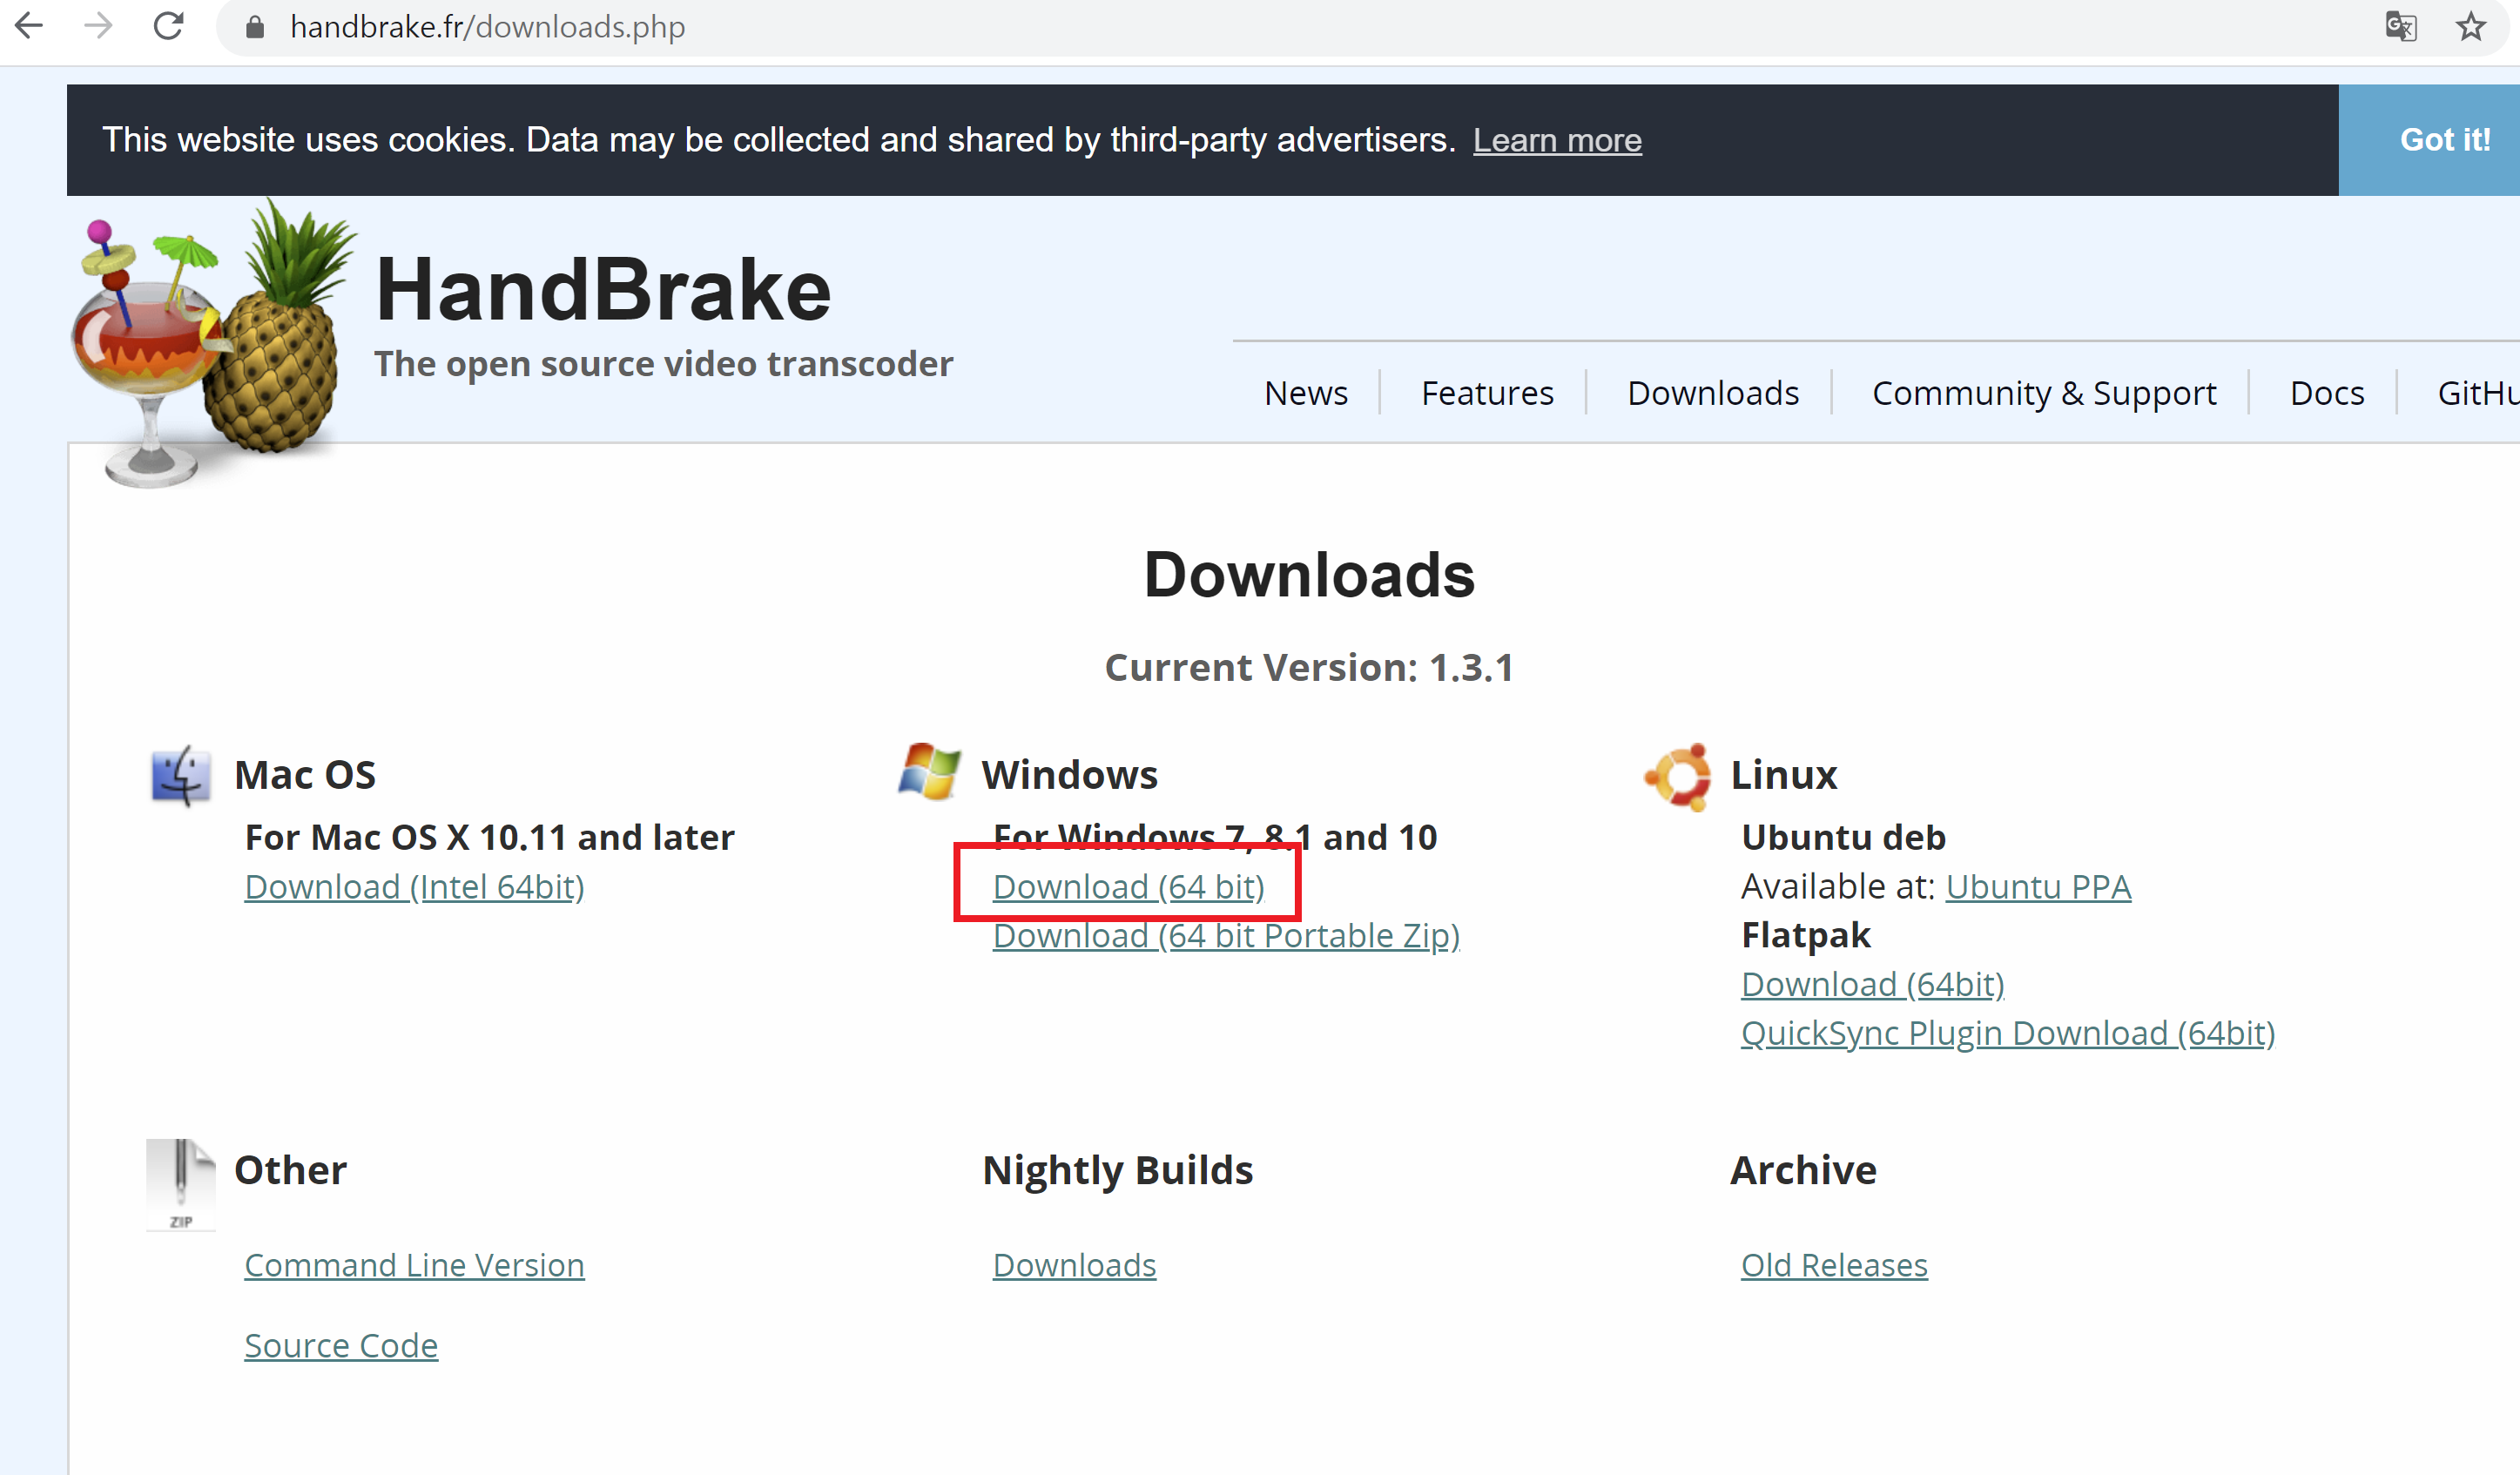Click the Linux section heading

(1784, 775)
